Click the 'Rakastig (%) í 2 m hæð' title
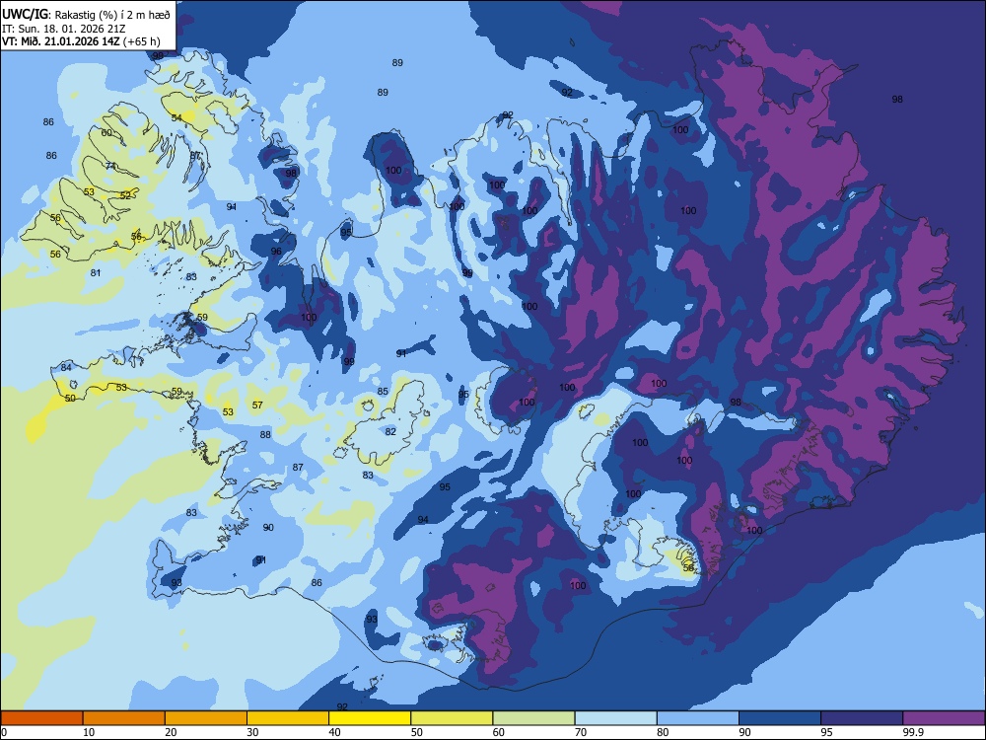Image resolution: width=986 pixels, height=740 pixels. (x=112, y=15)
